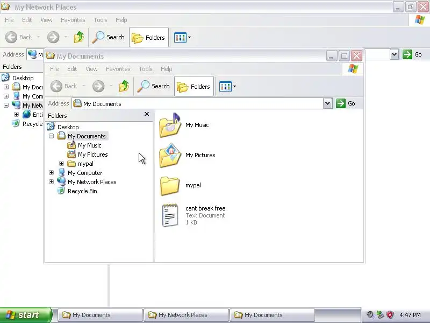Maximize the My Documents window
This screenshot has width=430, height=323.
coord(344,56)
